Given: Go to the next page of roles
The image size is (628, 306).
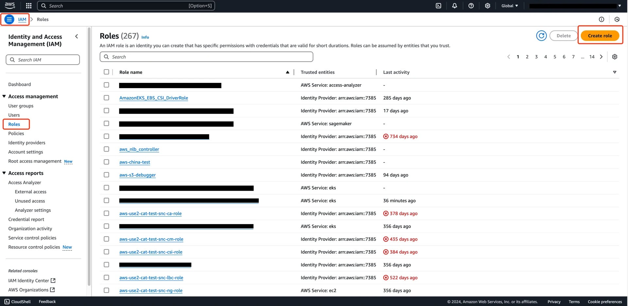Looking at the screenshot, I should tap(601, 57).
